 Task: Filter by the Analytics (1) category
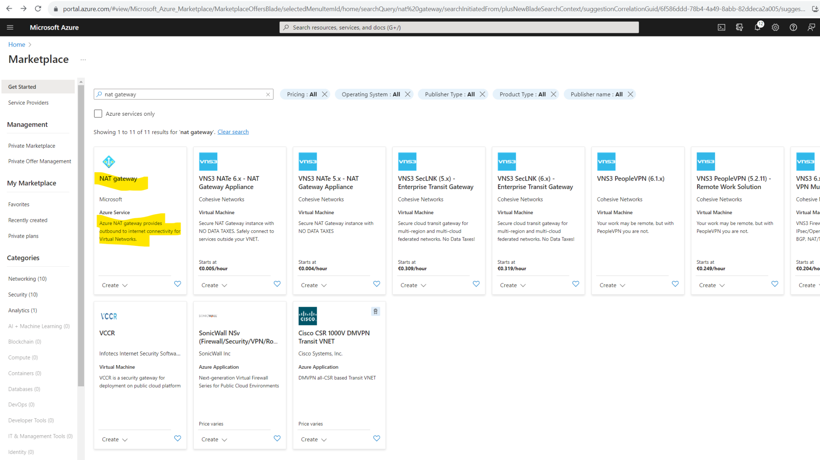(x=22, y=310)
